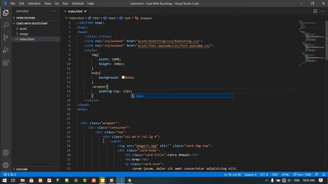Open the Selection menu
Viewport: 328px width, 184px height.
coord(34,4)
